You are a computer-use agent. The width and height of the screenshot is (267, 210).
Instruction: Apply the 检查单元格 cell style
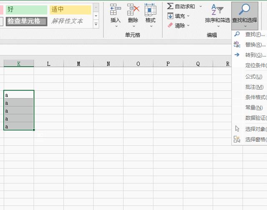[26, 21]
